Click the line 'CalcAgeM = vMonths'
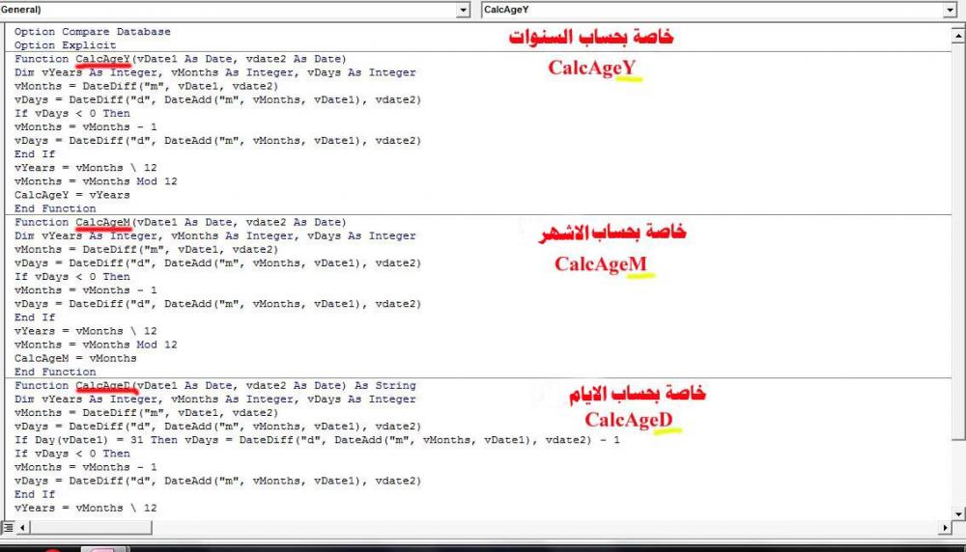 coord(75,357)
